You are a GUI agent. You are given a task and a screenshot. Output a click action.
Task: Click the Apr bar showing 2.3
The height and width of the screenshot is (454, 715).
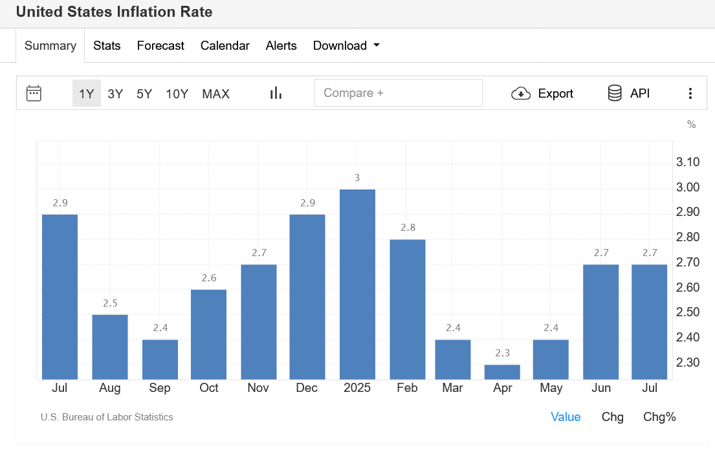tap(502, 372)
